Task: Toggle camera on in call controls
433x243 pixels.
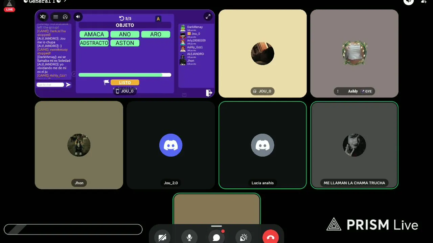Action: (162, 238)
